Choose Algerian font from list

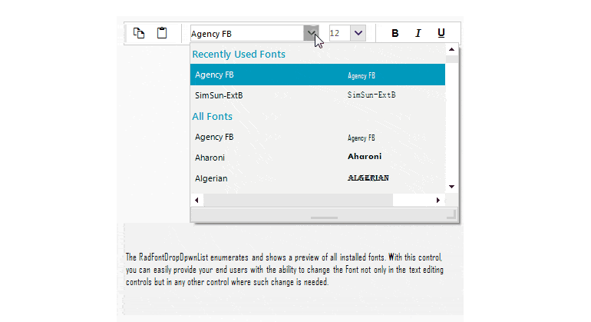point(317,178)
